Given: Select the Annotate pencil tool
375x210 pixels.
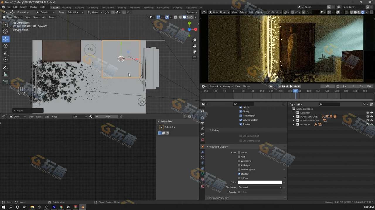Looking at the screenshot, I should coord(6,67).
